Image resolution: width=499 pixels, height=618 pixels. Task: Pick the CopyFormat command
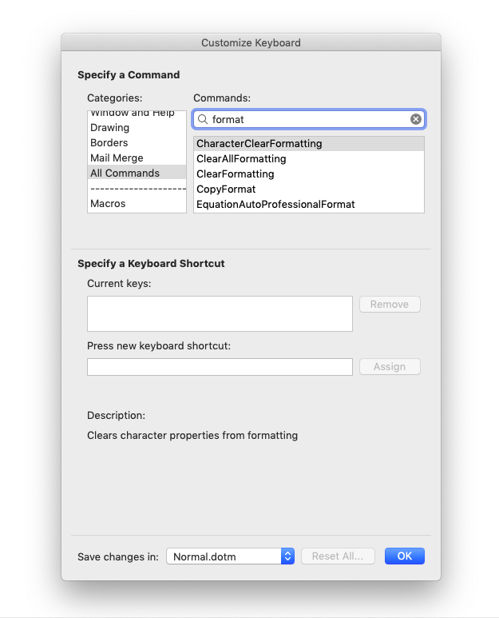point(308,189)
